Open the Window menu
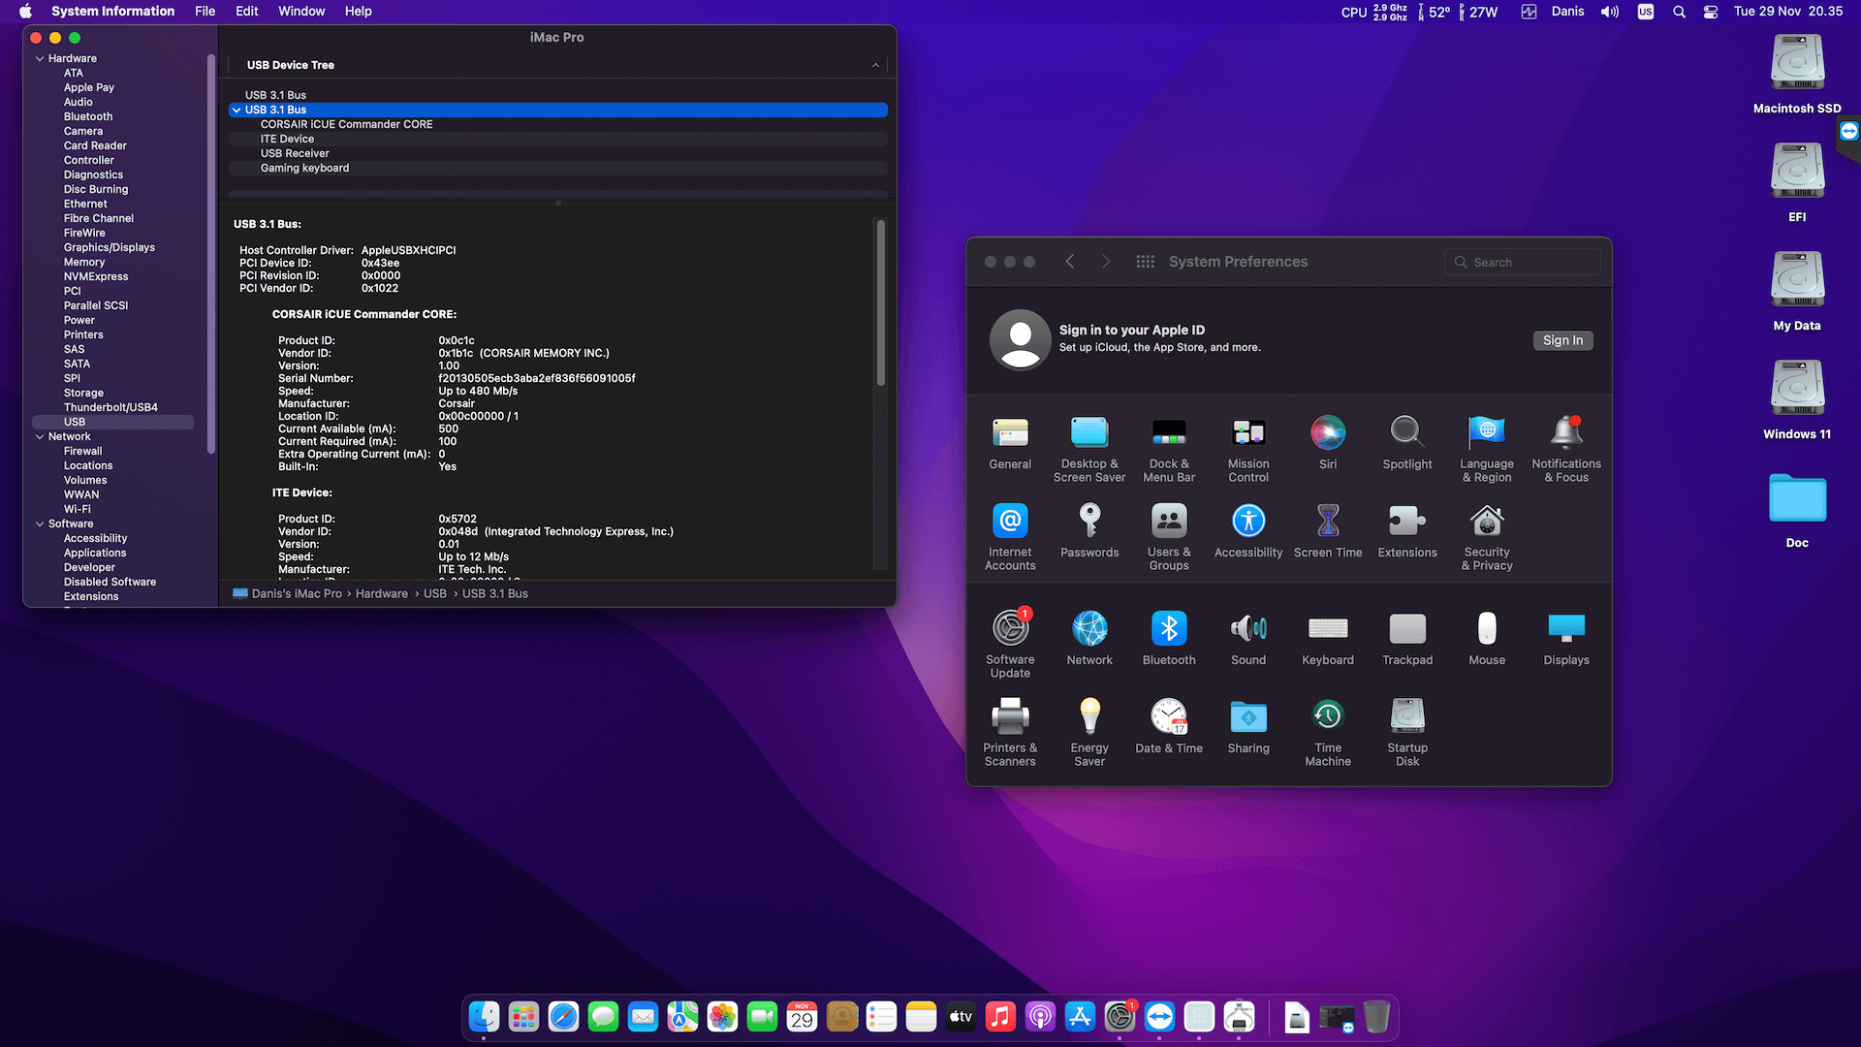 point(301,11)
